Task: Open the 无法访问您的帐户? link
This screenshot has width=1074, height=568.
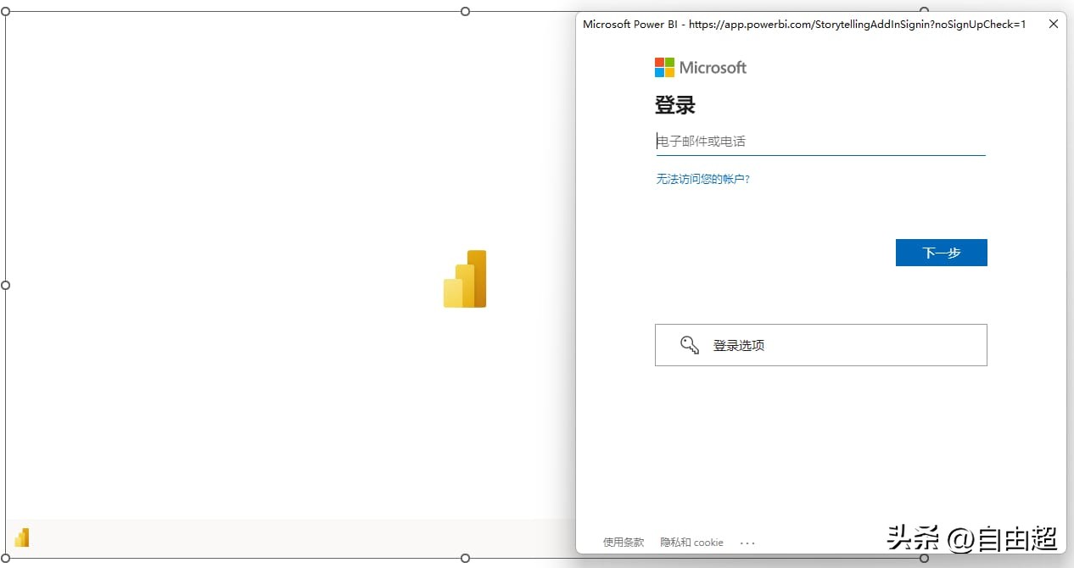Action: (x=703, y=179)
